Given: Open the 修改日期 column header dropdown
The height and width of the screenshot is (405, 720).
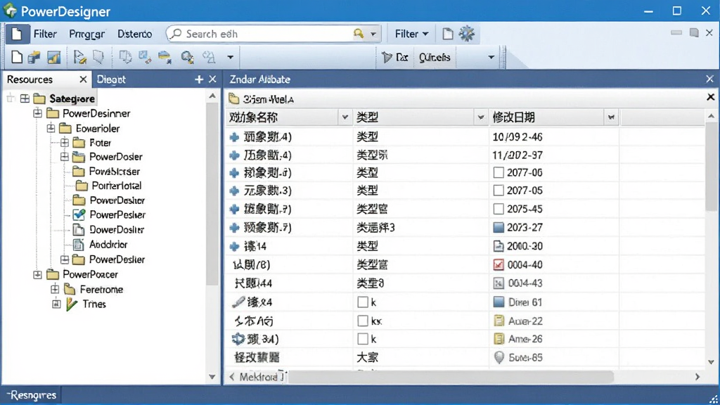Looking at the screenshot, I should (x=611, y=117).
